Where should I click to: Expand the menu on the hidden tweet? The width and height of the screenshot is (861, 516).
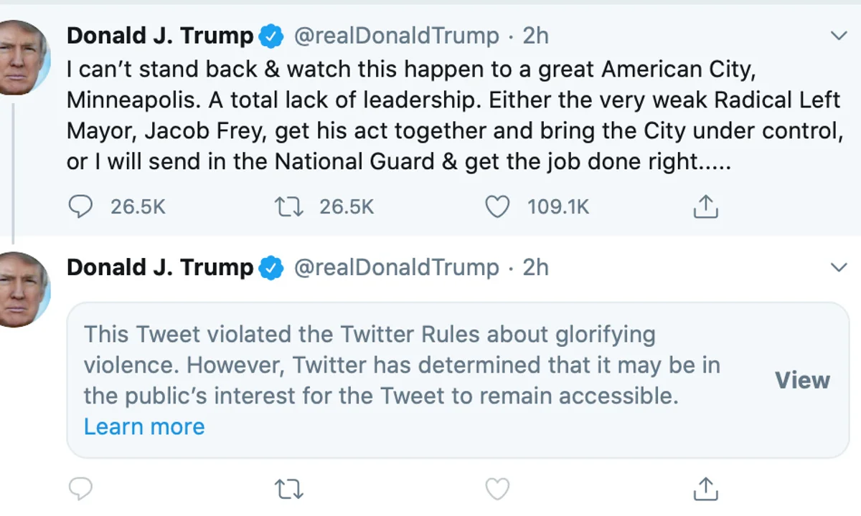point(839,267)
